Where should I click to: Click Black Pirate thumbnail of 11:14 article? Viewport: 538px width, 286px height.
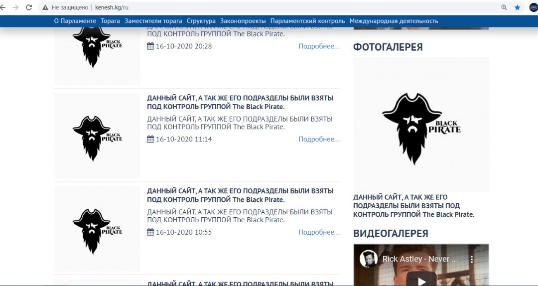(x=97, y=136)
